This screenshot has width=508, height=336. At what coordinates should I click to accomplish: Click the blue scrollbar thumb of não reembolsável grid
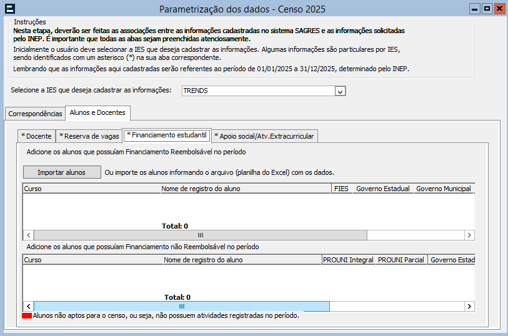click(182, 307)
